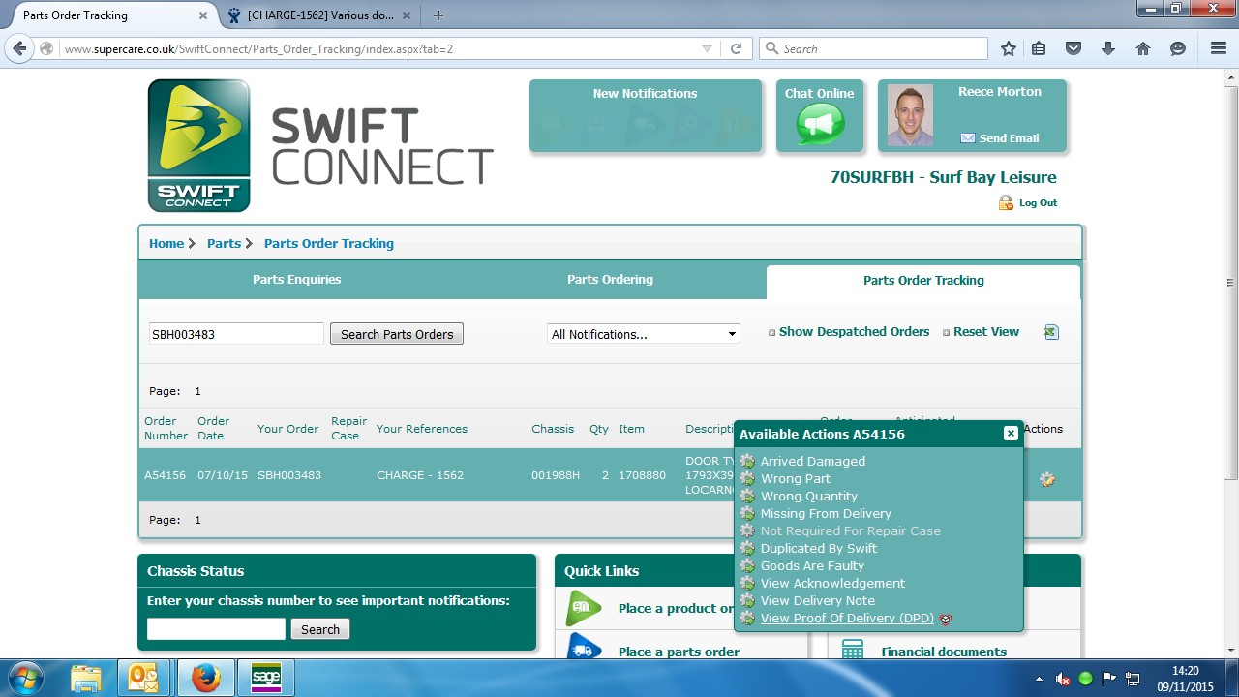Click Search in the Chassis Status panel

pos(320,629)
